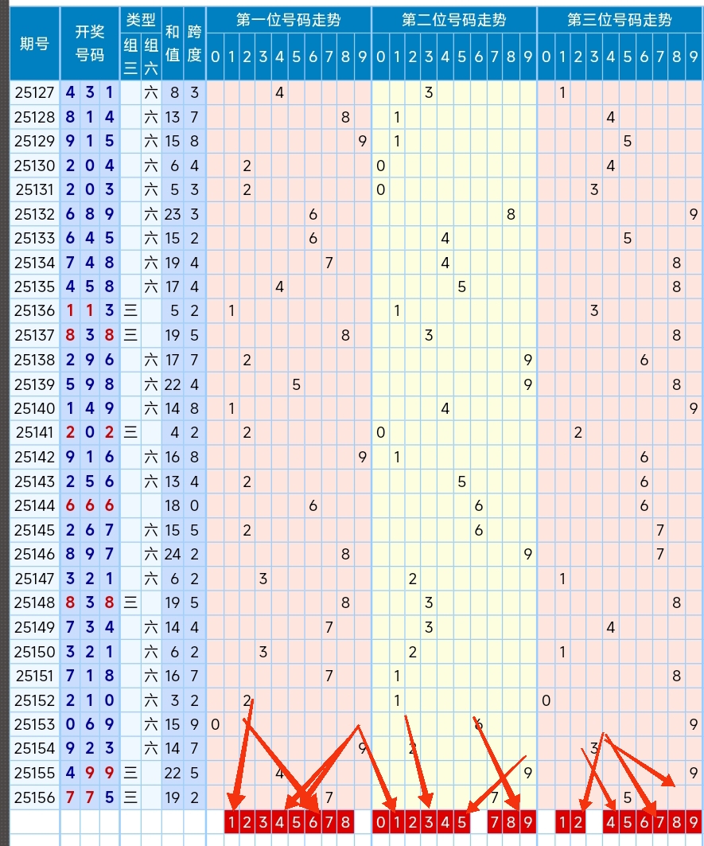This screenshot has height=846, width=704.
Task: Click the 跨度 column header
Action: point(194,43)
